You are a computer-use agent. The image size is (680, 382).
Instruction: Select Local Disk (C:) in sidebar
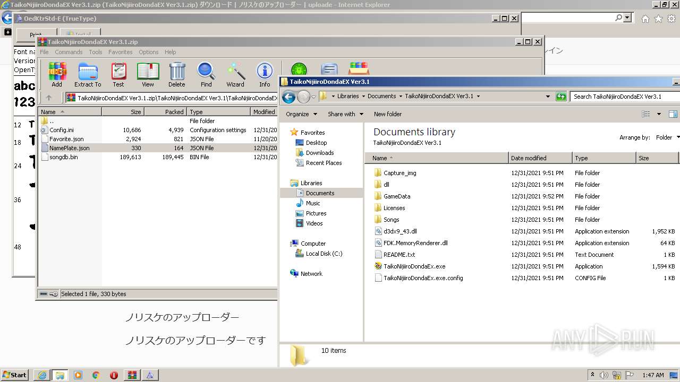(324, 254)
